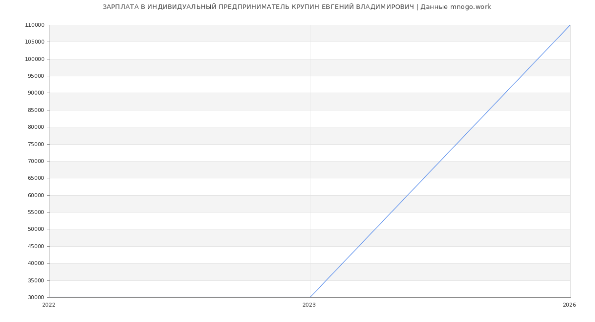Click the line's peak point at 2026
Screen dimensions: 595x322
click(x=570, y=25)
